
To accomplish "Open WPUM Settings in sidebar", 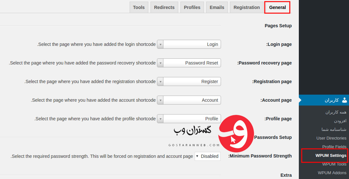I will click(x=331, y=156).
